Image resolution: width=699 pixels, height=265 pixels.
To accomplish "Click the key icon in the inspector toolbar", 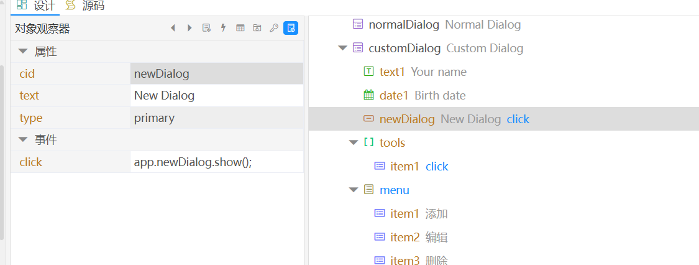I will click(274, 28).
